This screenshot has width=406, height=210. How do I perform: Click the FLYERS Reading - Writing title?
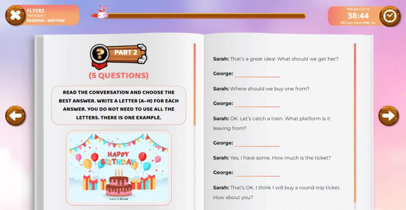coord(46,15)
